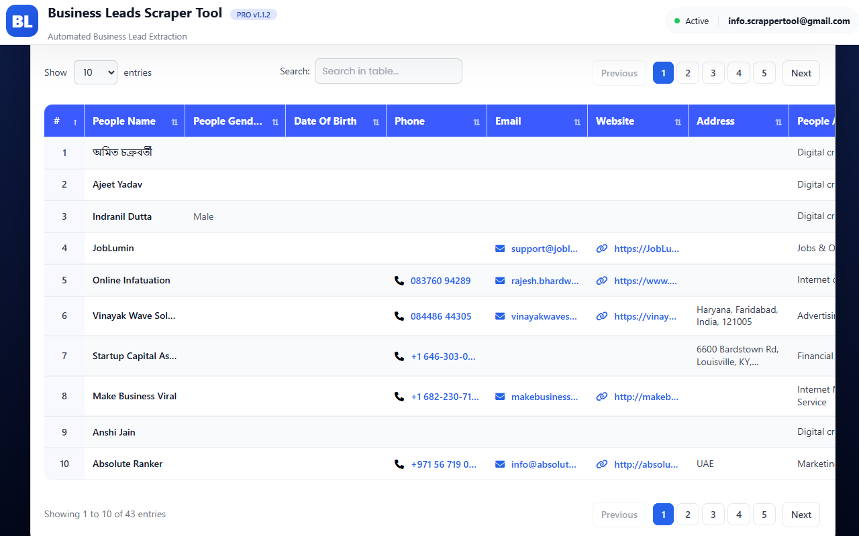The width and height of the screenshot is (859, 536).
Task: Click the link icon in Make Business Viral row
Action: coord(602,397)
